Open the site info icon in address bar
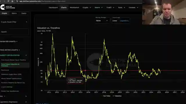This screenshot has height=104, width=186. (17, 1)
